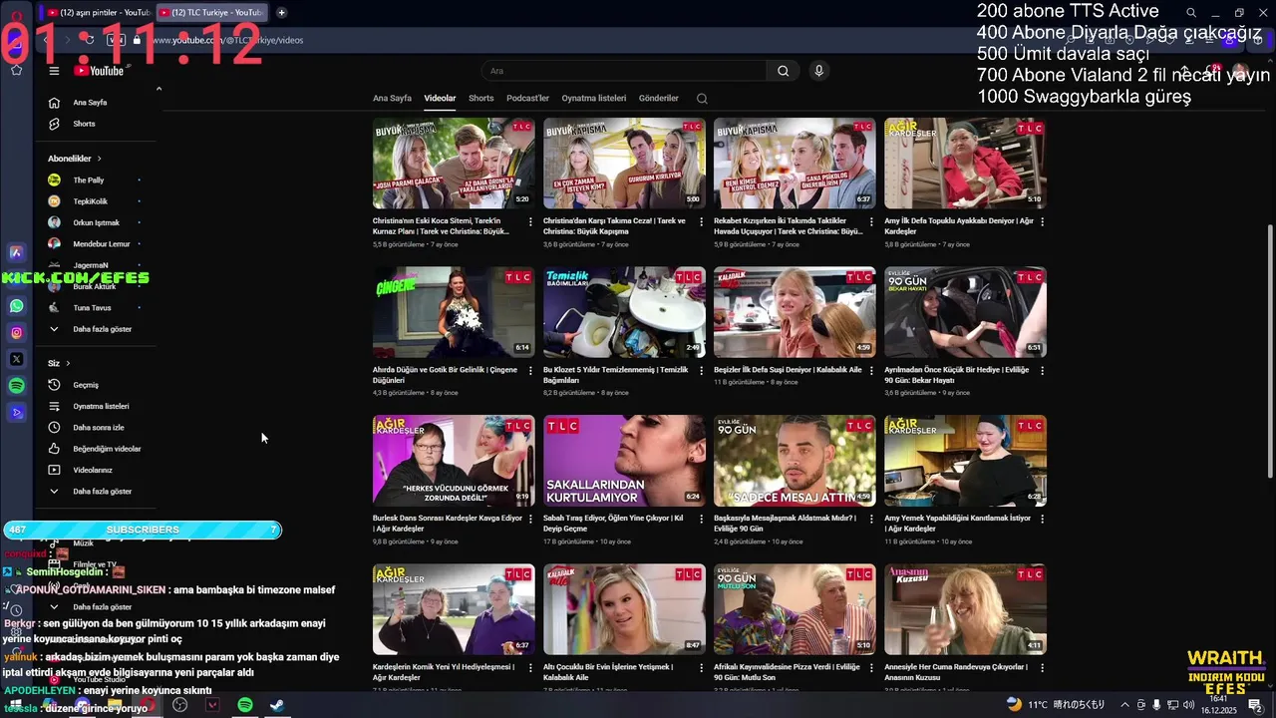Screen dimensions: 1276x718
Task: Open Aria AI in the browser sidebar
Action: point(16,253)
